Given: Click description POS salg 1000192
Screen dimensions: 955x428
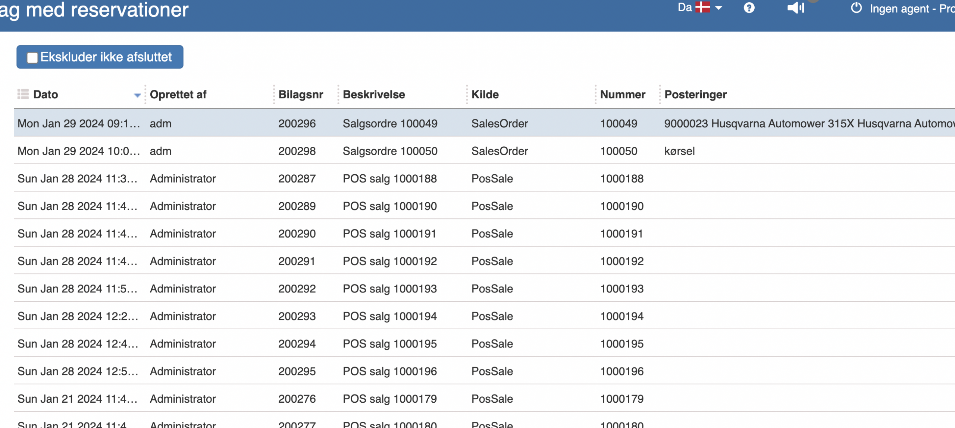Looking at the screenshot, I should pos(389,261).
